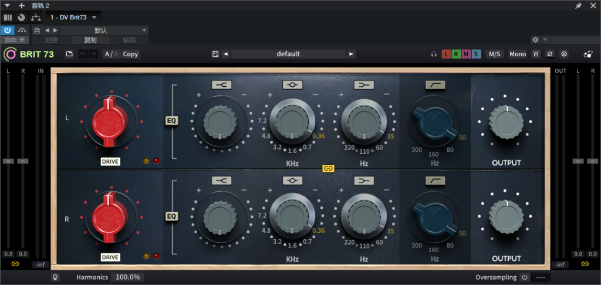Click the routing diagram icon
The width and height of the screenshot is (601, 285).
(36, 17)
